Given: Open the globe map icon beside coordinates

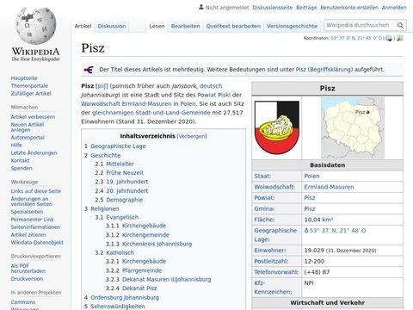Looking at the screenshot, I should pyautogui.click(x=389, y=38).
